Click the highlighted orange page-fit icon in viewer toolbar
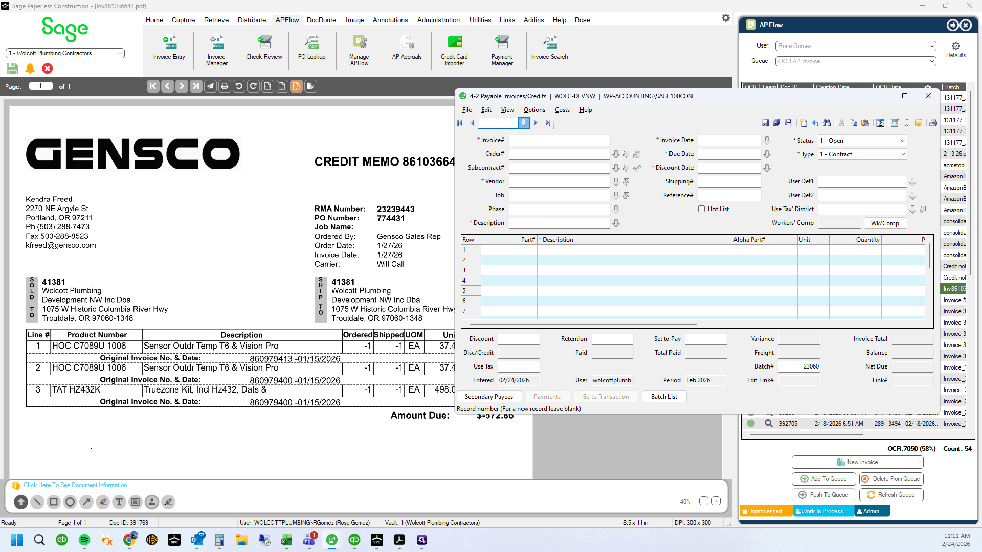982x552 pixels. (x=296, y=86)
